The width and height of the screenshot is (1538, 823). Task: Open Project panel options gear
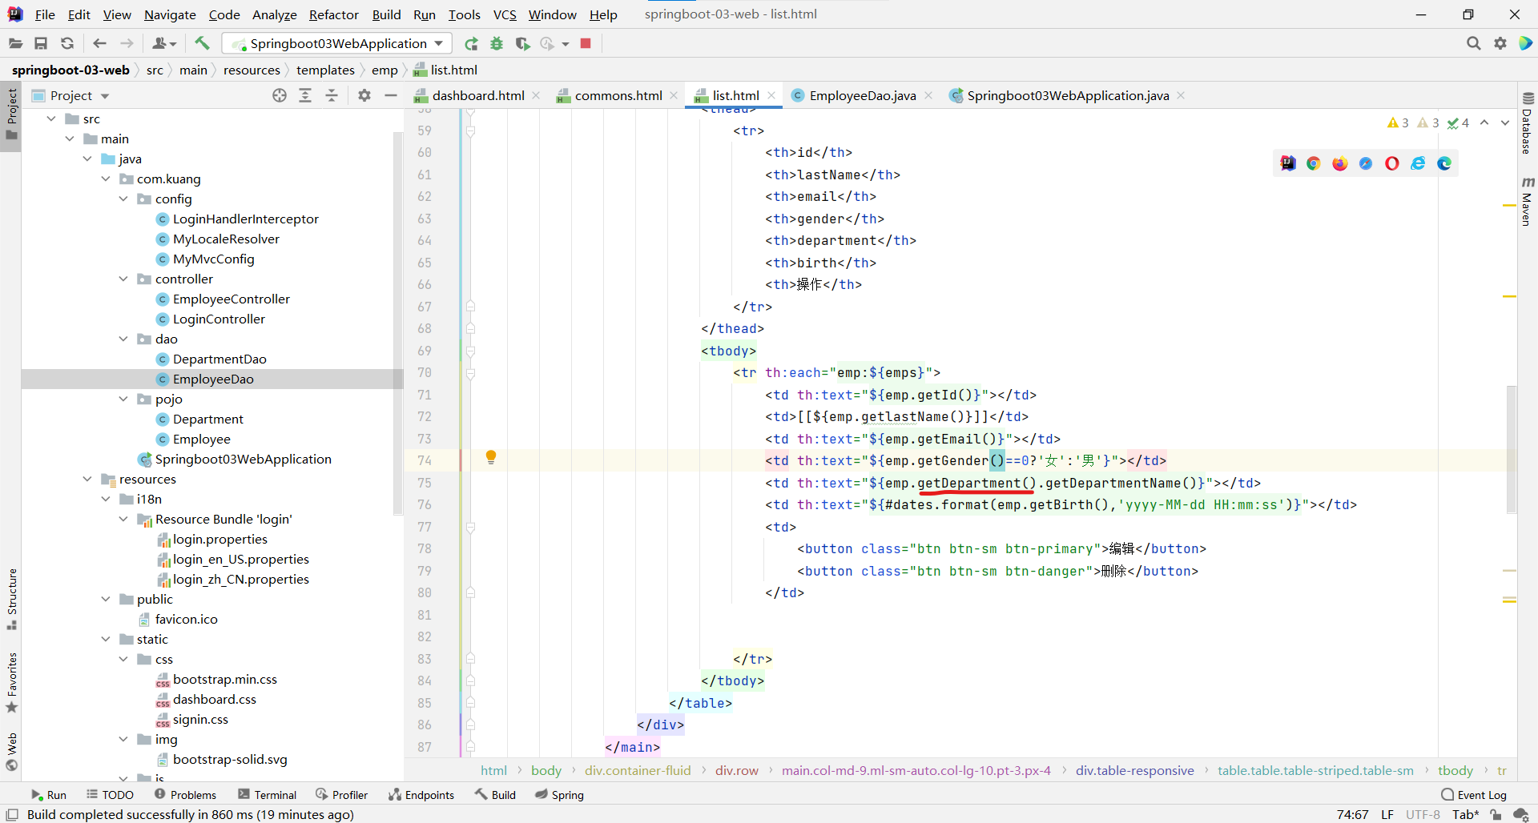pos(364,95)
